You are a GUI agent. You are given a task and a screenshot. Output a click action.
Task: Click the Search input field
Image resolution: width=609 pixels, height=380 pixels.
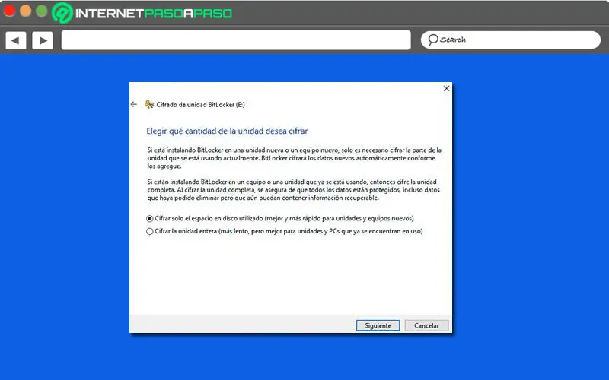pyautogui.click(x=511, y=40)
